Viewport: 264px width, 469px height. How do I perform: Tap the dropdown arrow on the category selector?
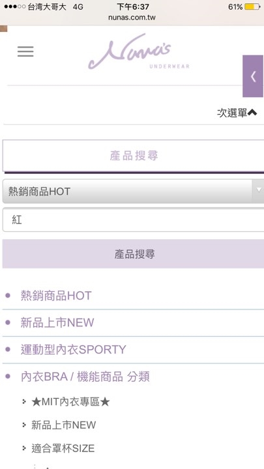(258, 190)
